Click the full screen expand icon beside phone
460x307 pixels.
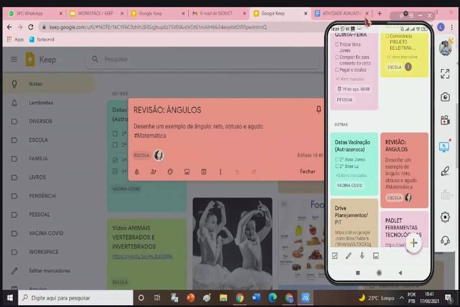point(445,74)
